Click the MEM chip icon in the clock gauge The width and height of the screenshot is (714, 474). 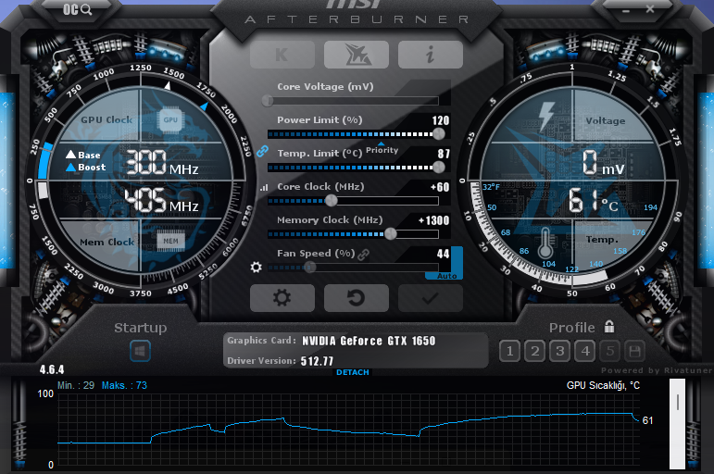click(x=170, y=241)
